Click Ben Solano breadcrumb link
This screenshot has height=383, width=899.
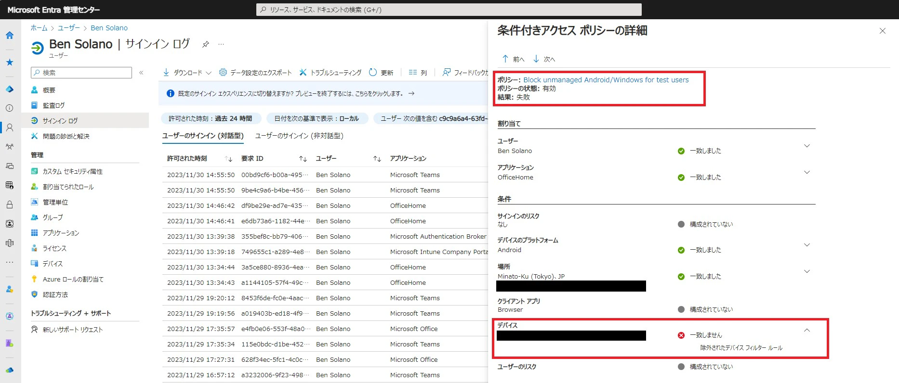(109, 28)
